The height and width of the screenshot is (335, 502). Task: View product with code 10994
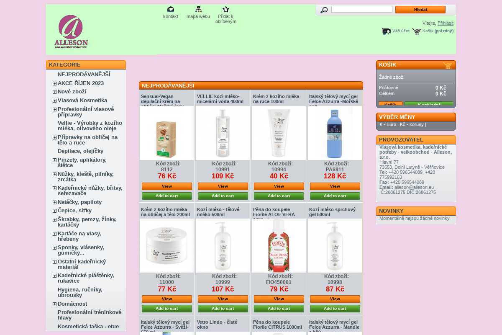point(279,186)
